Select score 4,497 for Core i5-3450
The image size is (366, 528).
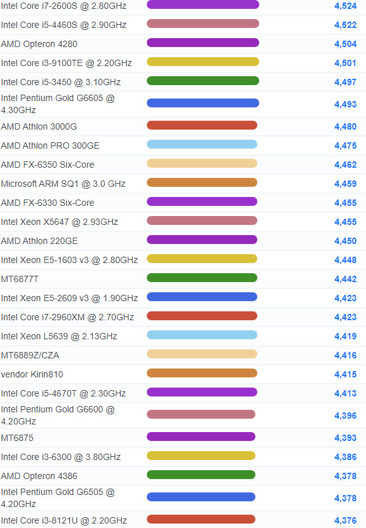point(345,82)
